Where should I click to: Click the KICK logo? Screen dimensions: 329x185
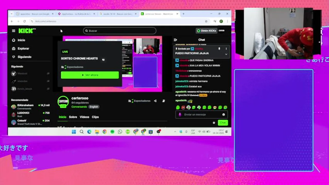[x=27, y=31]
